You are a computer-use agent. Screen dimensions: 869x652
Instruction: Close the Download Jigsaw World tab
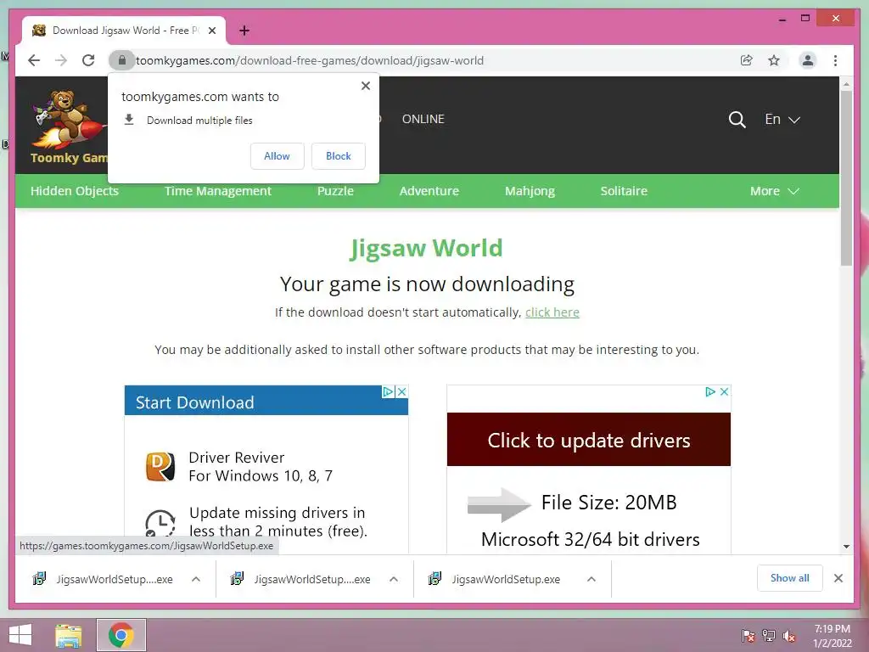[x=211, y=31]
